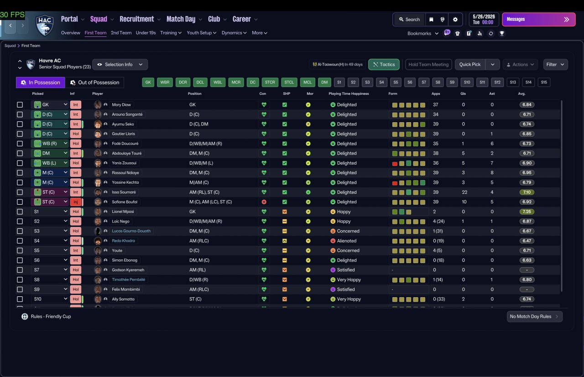The width and height of the screenshot is (584, 377).
Task: Click Lionel Mpasi's orange sharpness icon
Action: tap(285, 212)
